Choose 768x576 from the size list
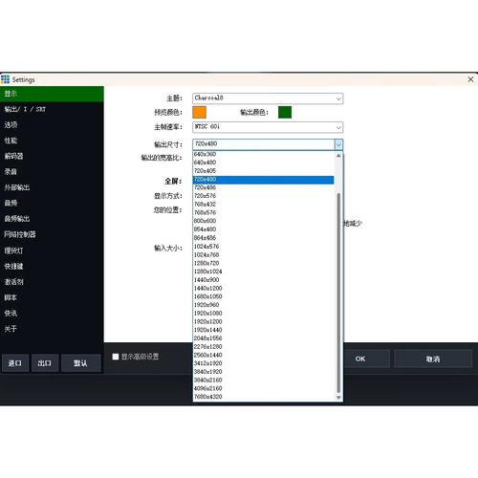The width and height of the screenshot is (478, 478). click(264, 212)
